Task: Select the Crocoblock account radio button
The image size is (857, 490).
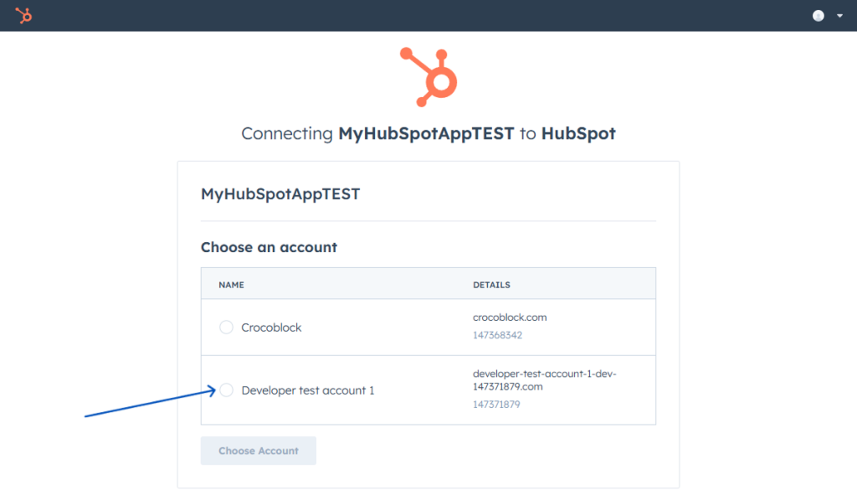Action: point(226,327)
